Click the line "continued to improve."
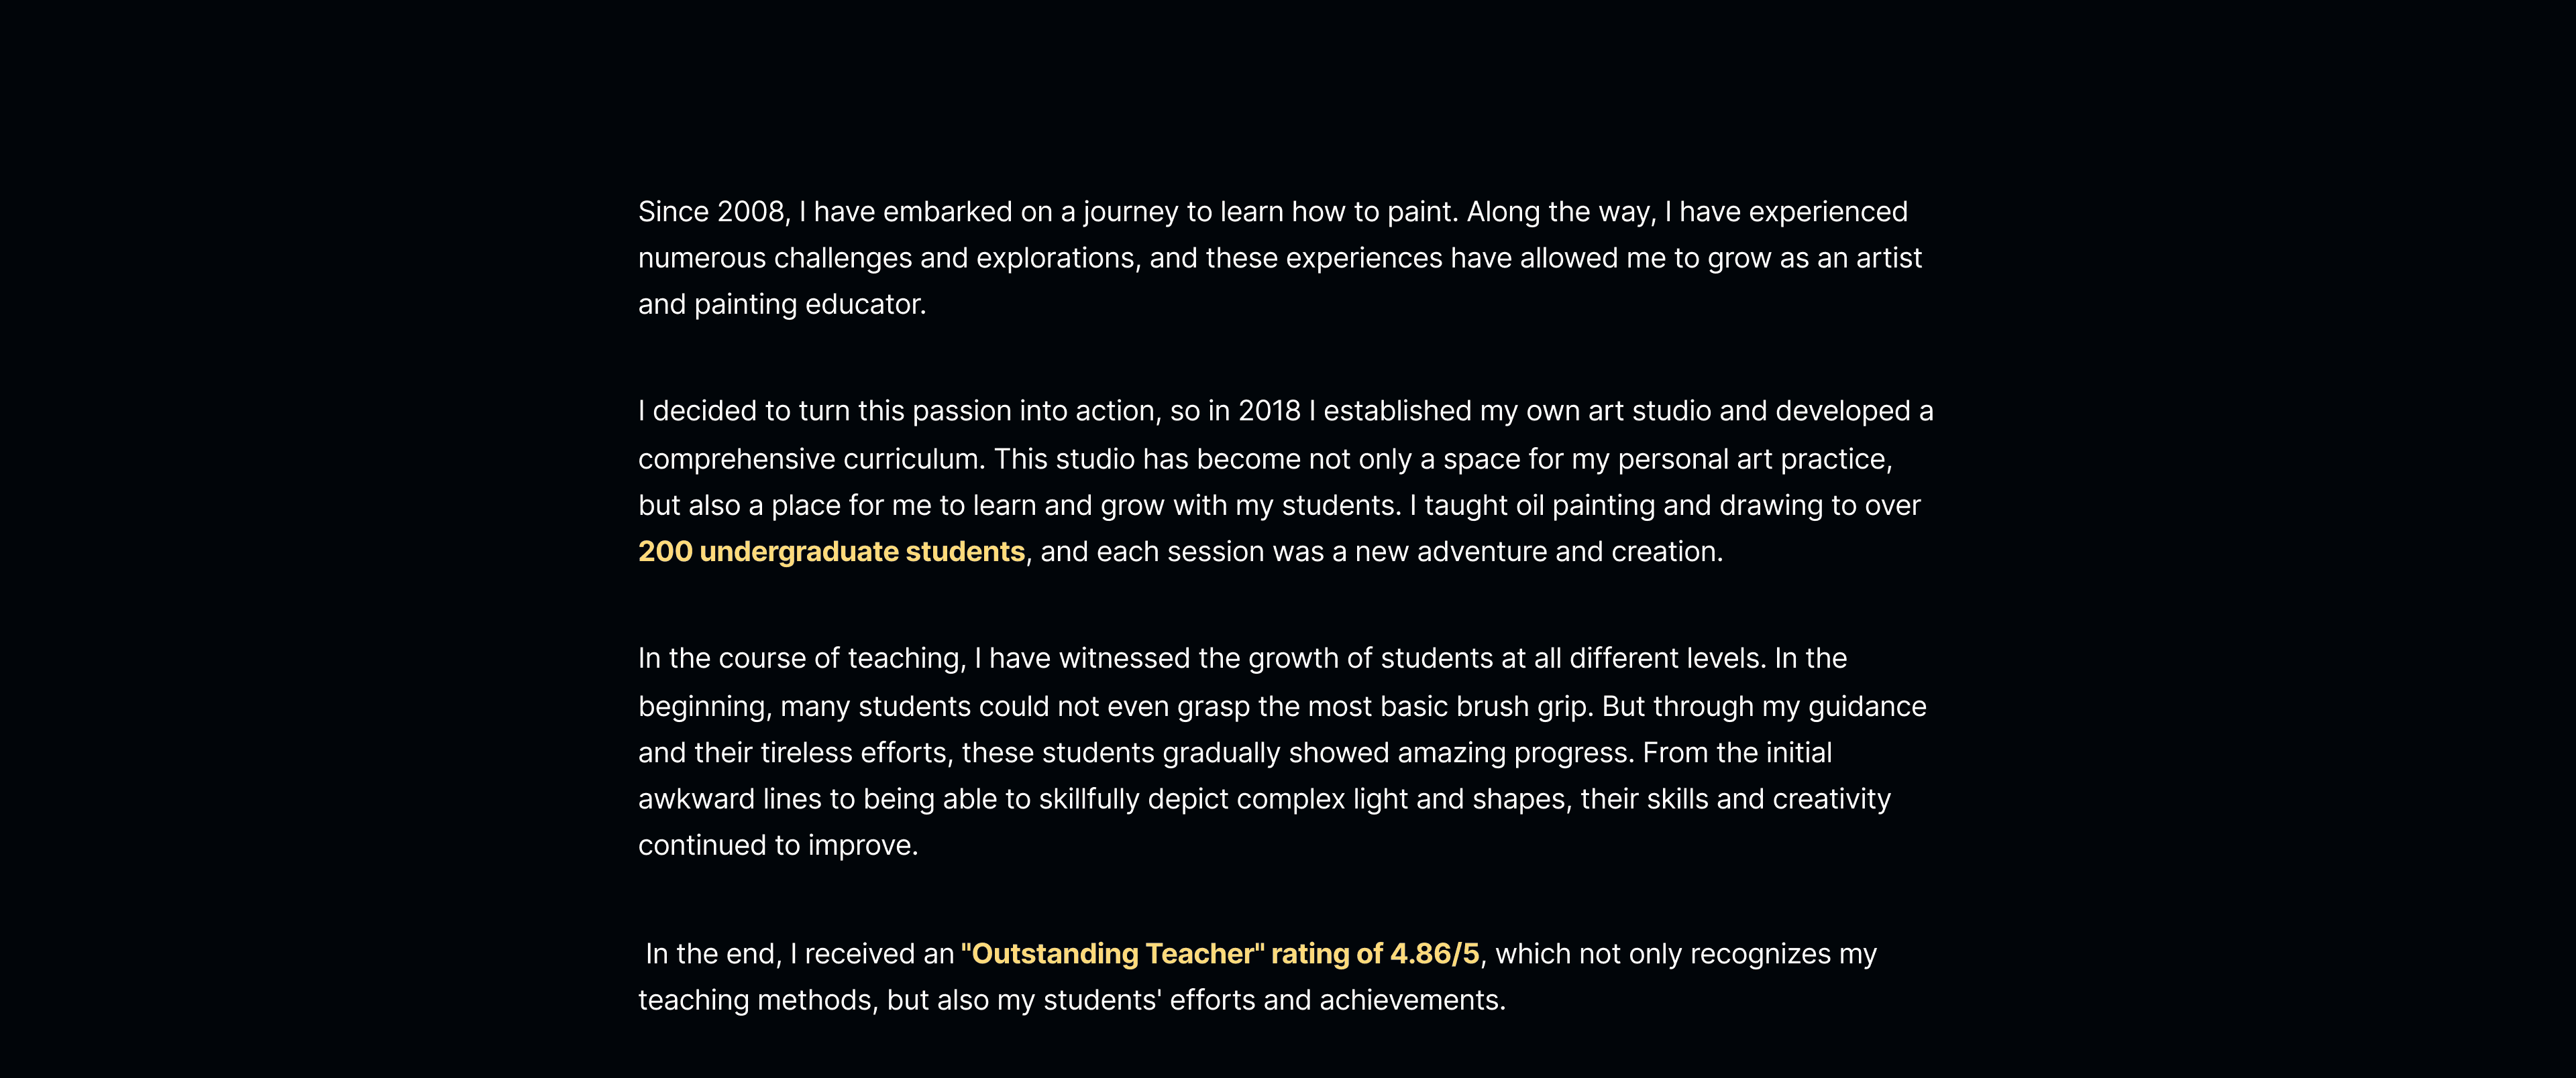The width and height of the screenshot is (2576, 1078). click(x=778, y=845)
